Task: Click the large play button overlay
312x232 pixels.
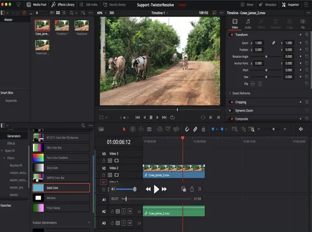Action: [156, 189]
